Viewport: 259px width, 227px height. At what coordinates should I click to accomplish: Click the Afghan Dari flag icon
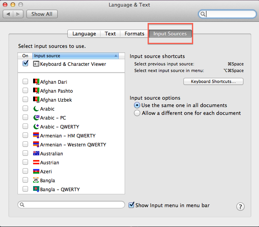[x=36, y=82]
